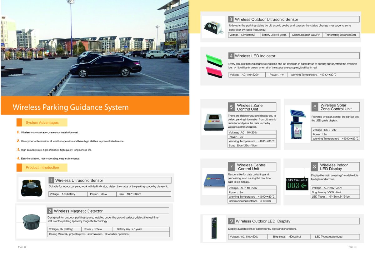Viewport: 375px width, 256px height.
Task: Click the 'Communication Distance: ≤1000m' cell
Action: [252, 201]
